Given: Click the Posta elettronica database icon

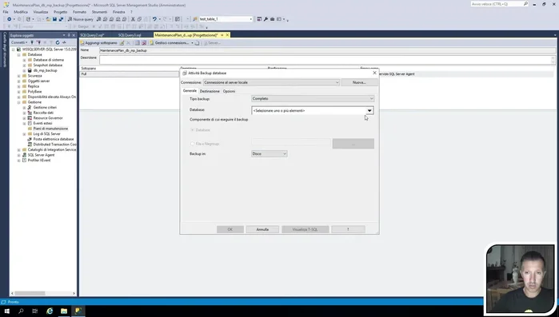Looking at the screenshot, I should tap(30, 139).
